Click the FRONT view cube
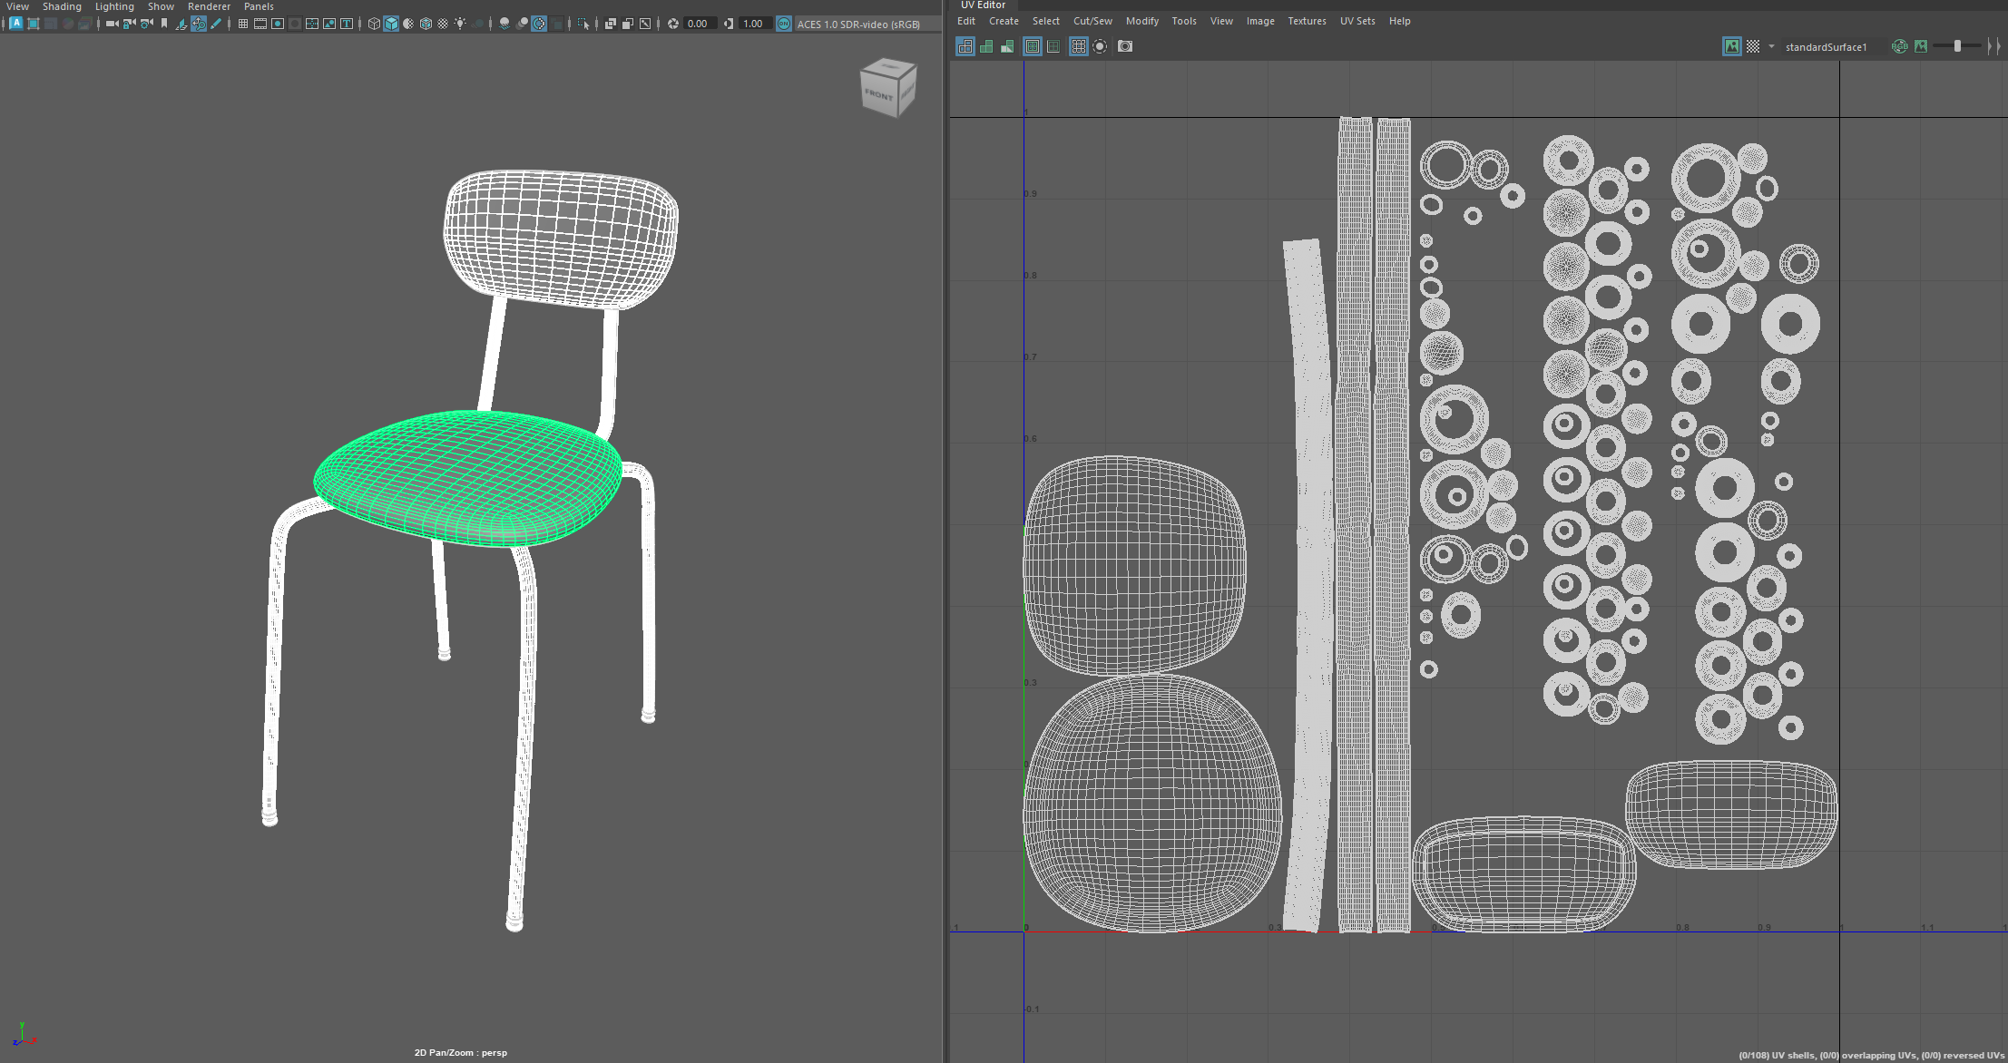The height and width of the screenshot is (1063, 2008). tap(881, 94)
